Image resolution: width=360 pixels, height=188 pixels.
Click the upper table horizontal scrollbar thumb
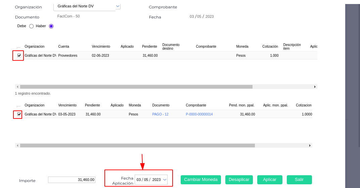[x=136, y=87]
